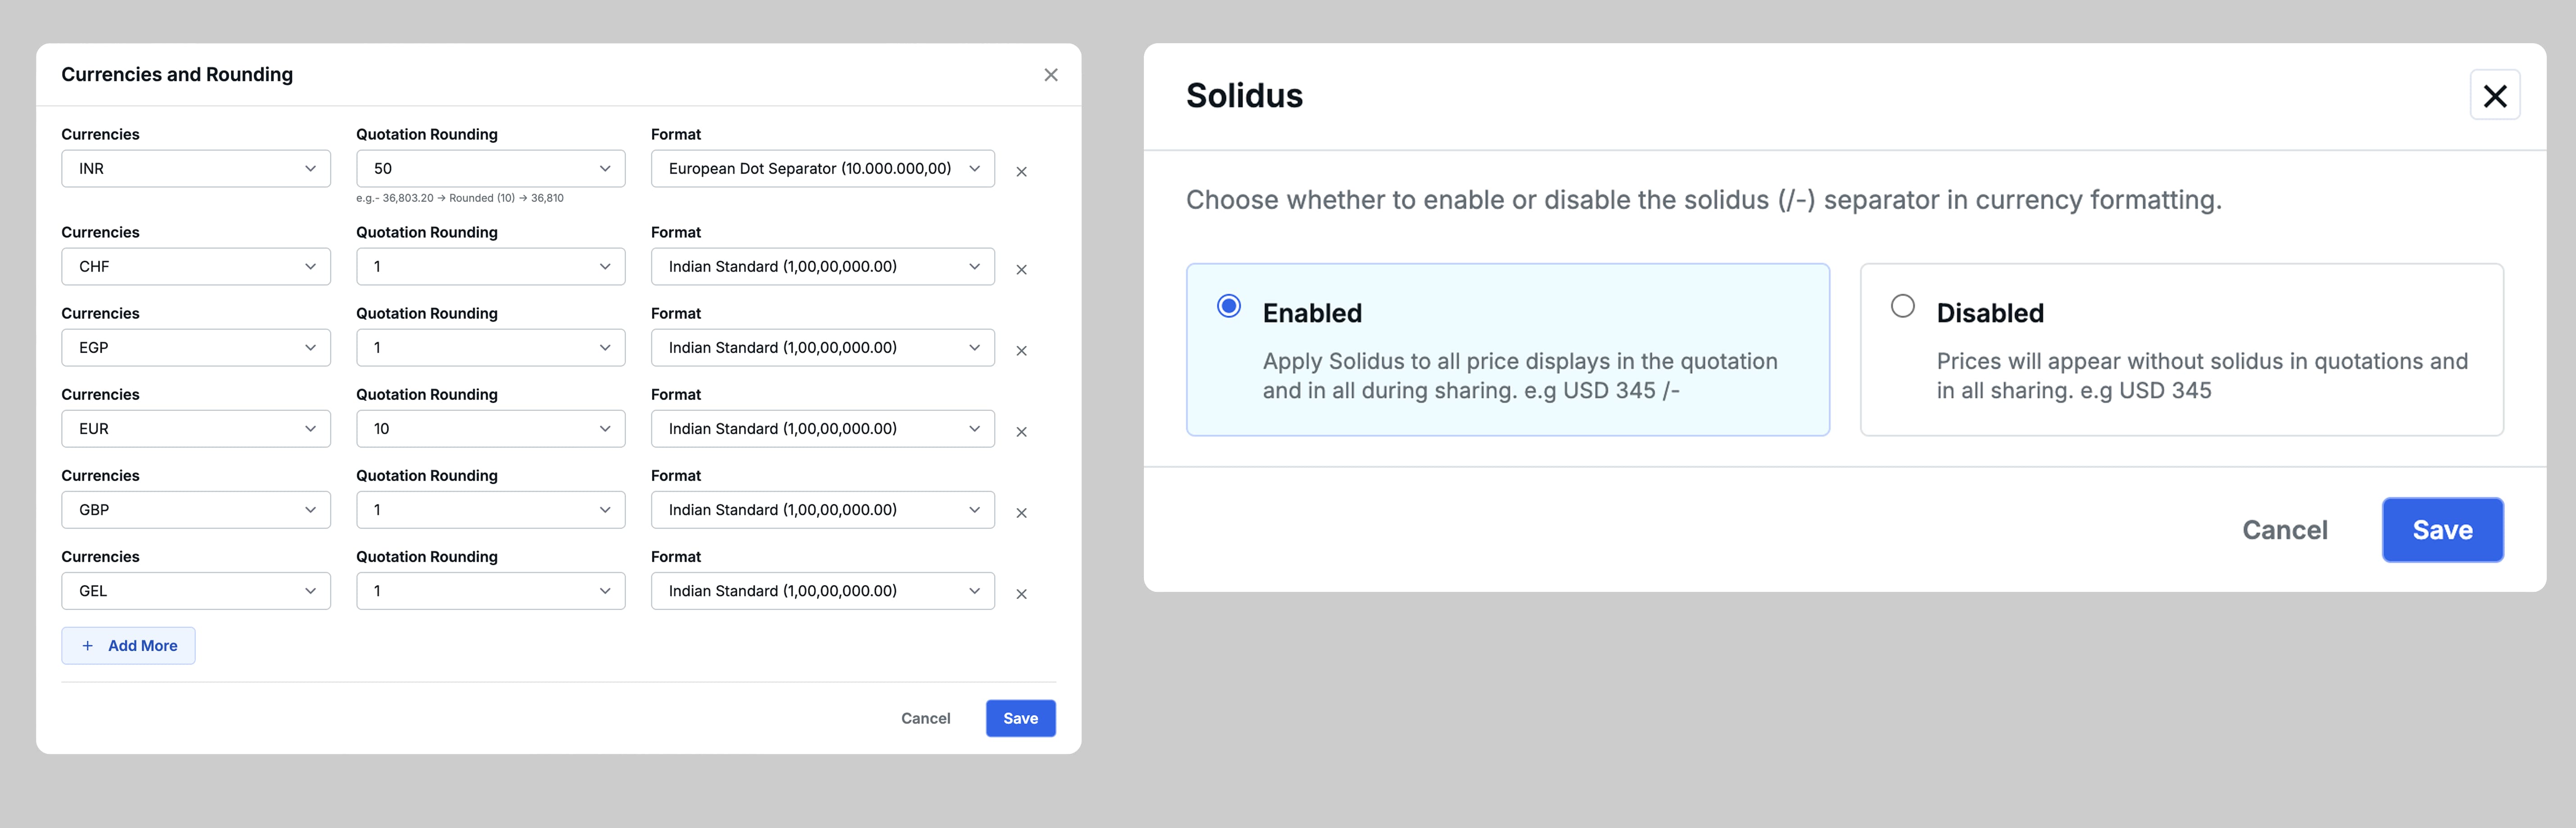
Task: Open the European Dot Separator format dropdown
Action: pos(821,168)
